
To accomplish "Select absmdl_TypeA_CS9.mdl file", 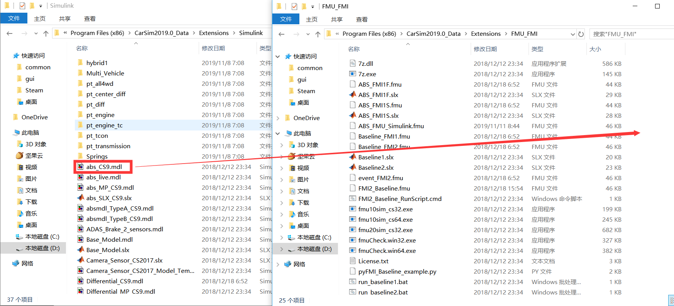I will 120,208.
